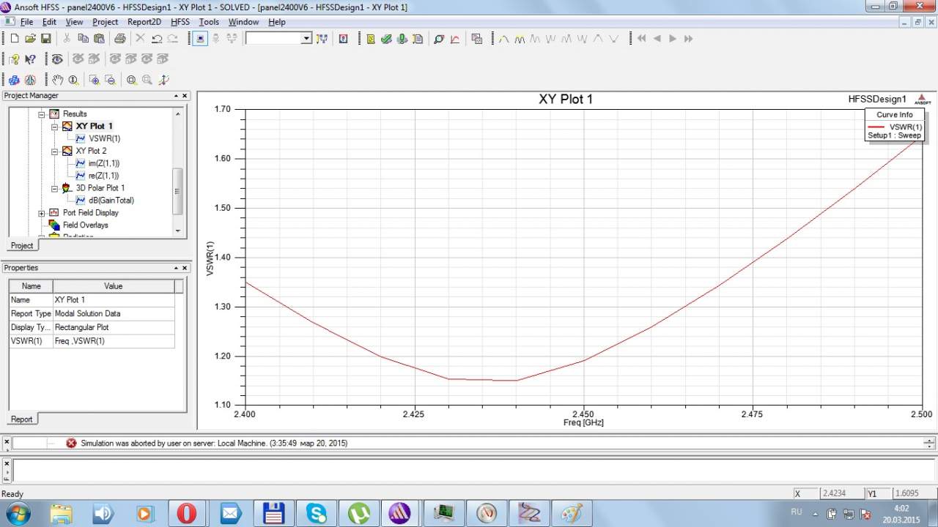Viewport: 938px width, 527px height.
Task: Toggle the show/hide eye icon in toolbar
Action: coord(57,59)
